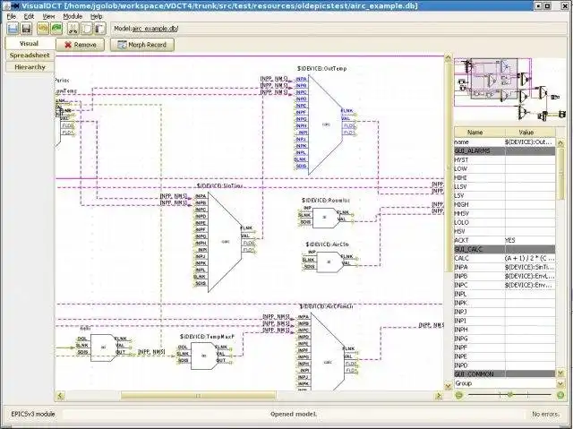Click the EPICSv3 module status label
The height and width of the screenshot is (429, 573).
pyautogui.click(x=33, y=414)
